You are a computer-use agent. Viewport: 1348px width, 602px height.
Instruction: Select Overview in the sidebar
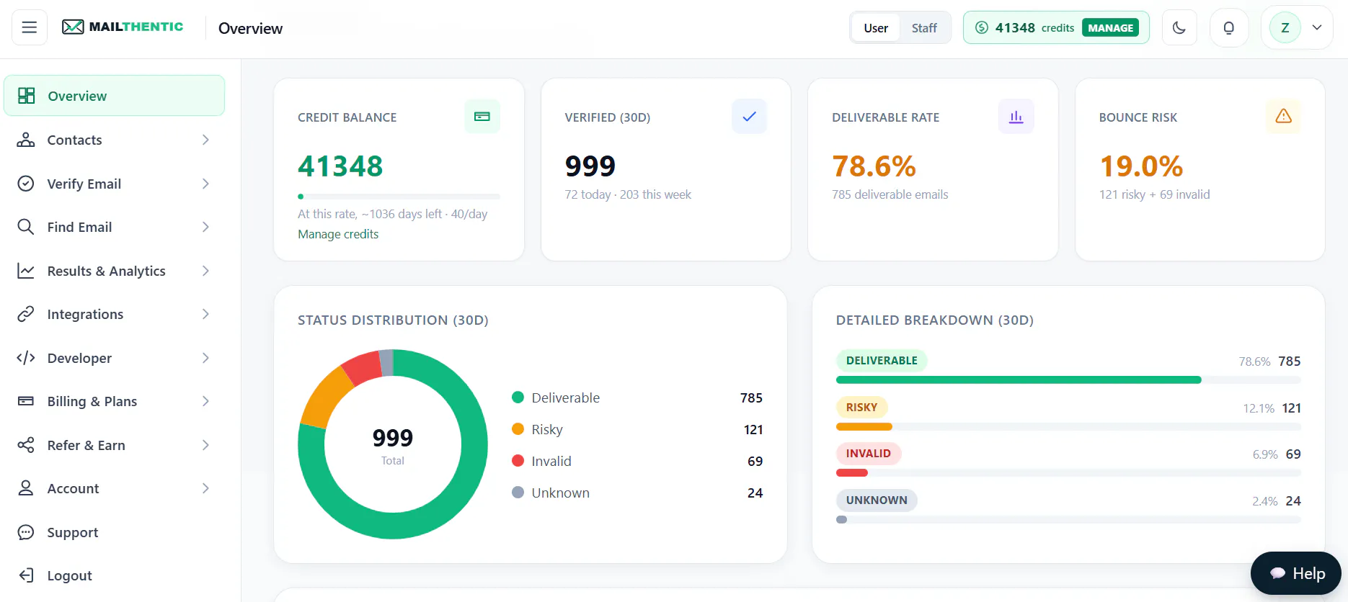[x=114, y=96]
